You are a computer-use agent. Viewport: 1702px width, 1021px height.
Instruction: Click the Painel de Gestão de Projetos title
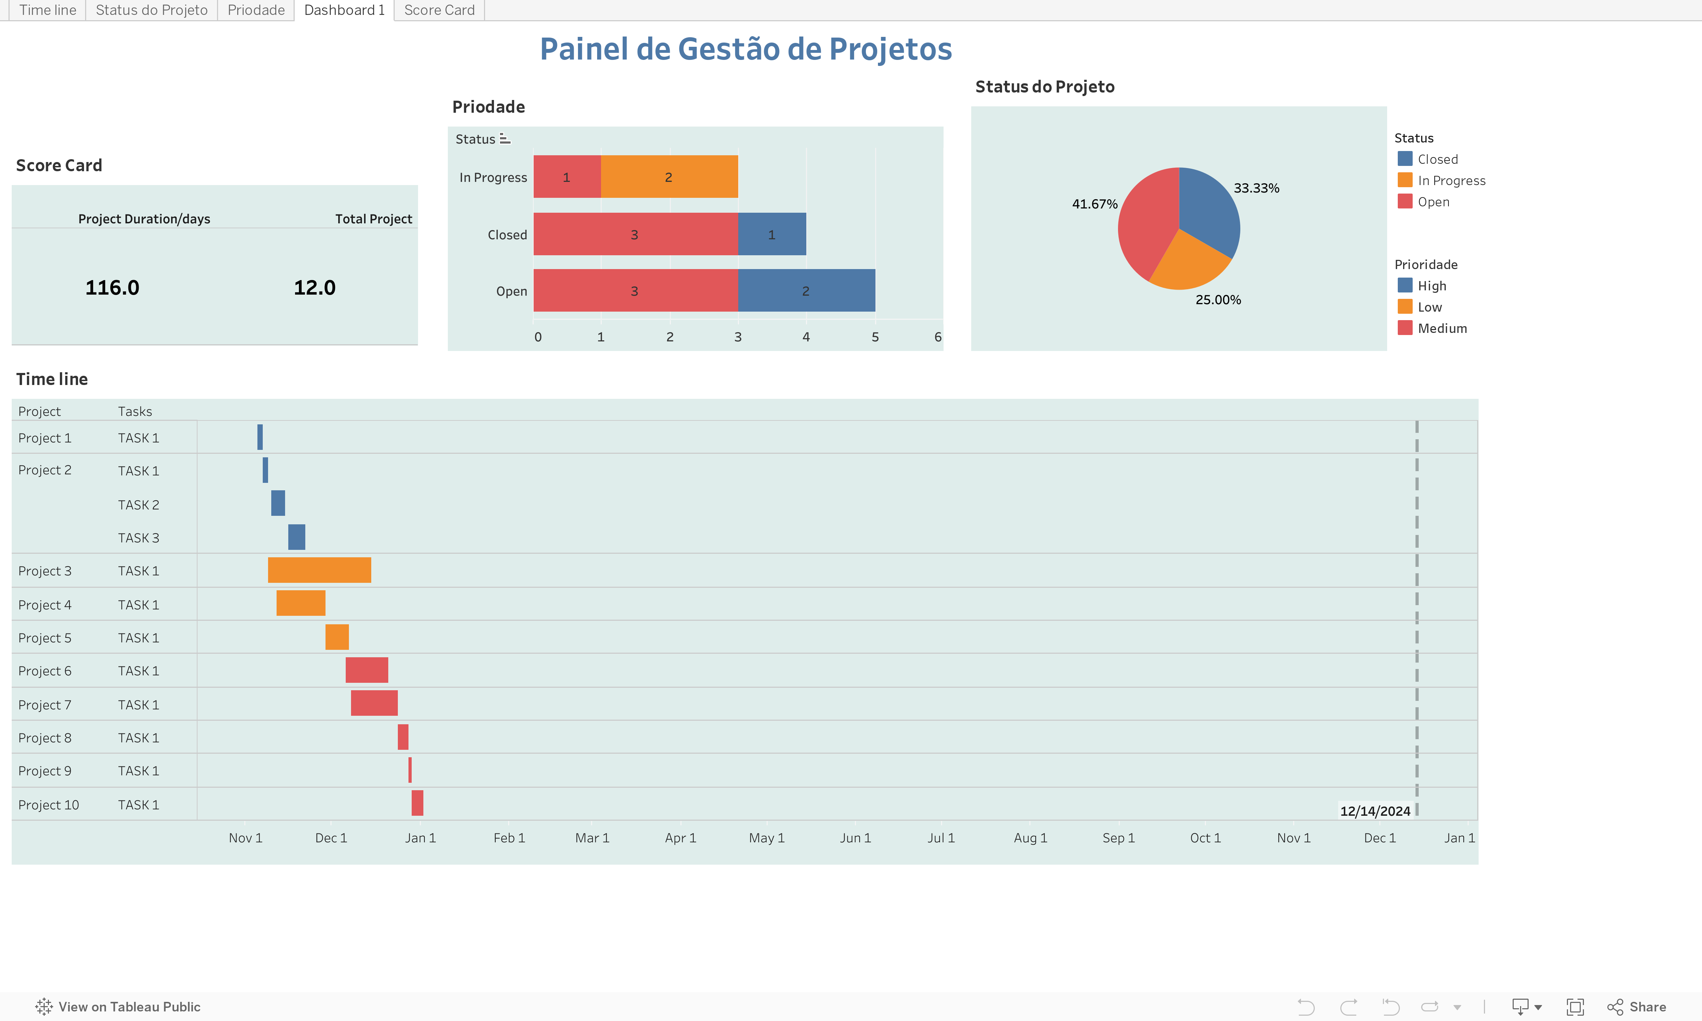coord(746,50)
